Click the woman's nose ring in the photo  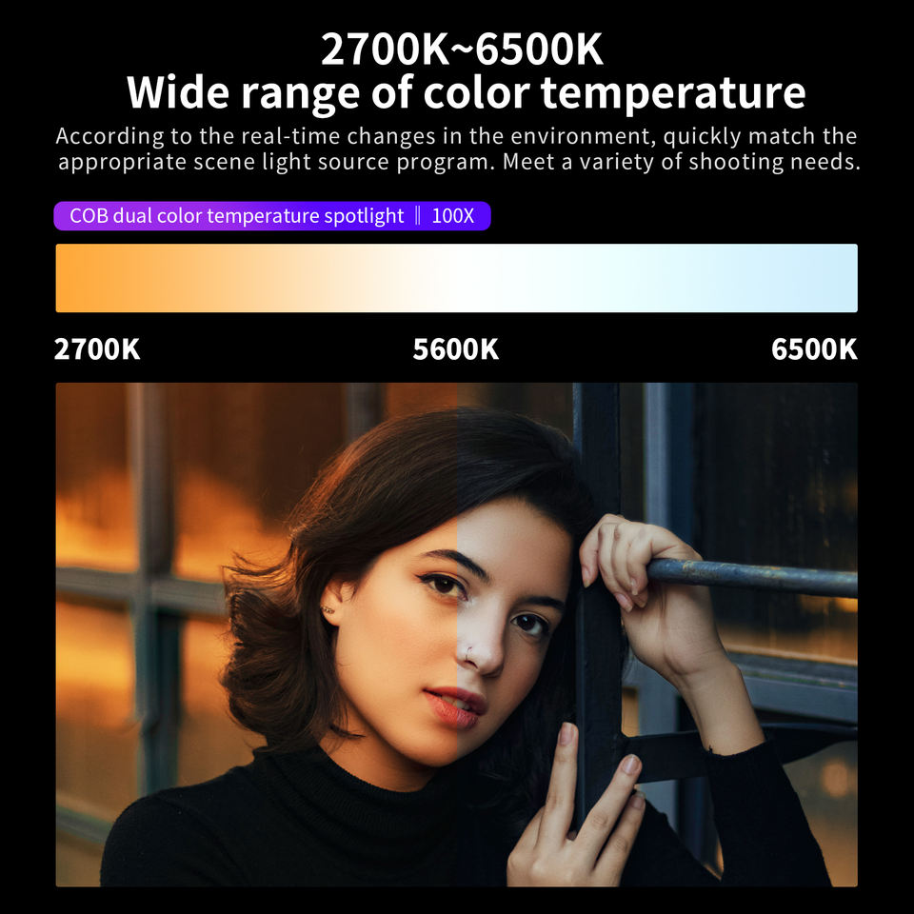coord(467,654)
